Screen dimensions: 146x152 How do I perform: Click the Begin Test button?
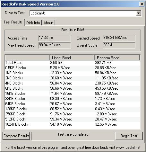coord(129,136)
